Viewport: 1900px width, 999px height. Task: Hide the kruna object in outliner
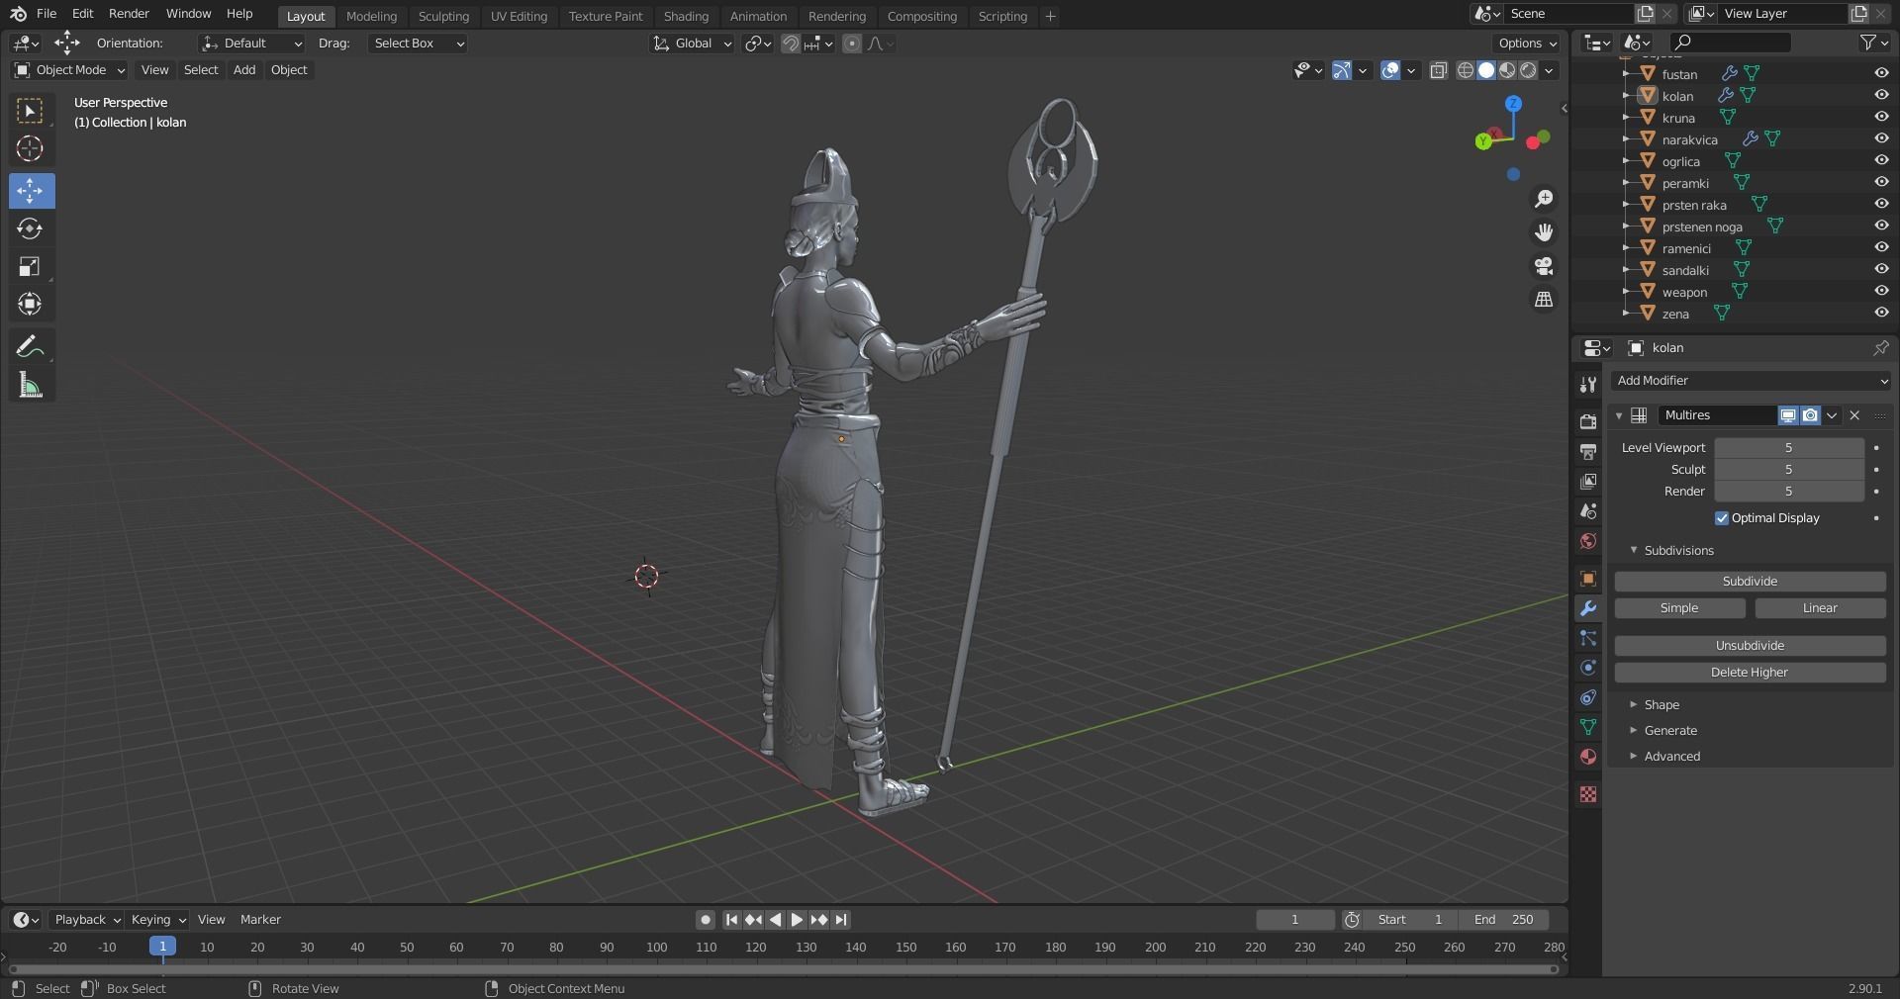coord(1881,117)
